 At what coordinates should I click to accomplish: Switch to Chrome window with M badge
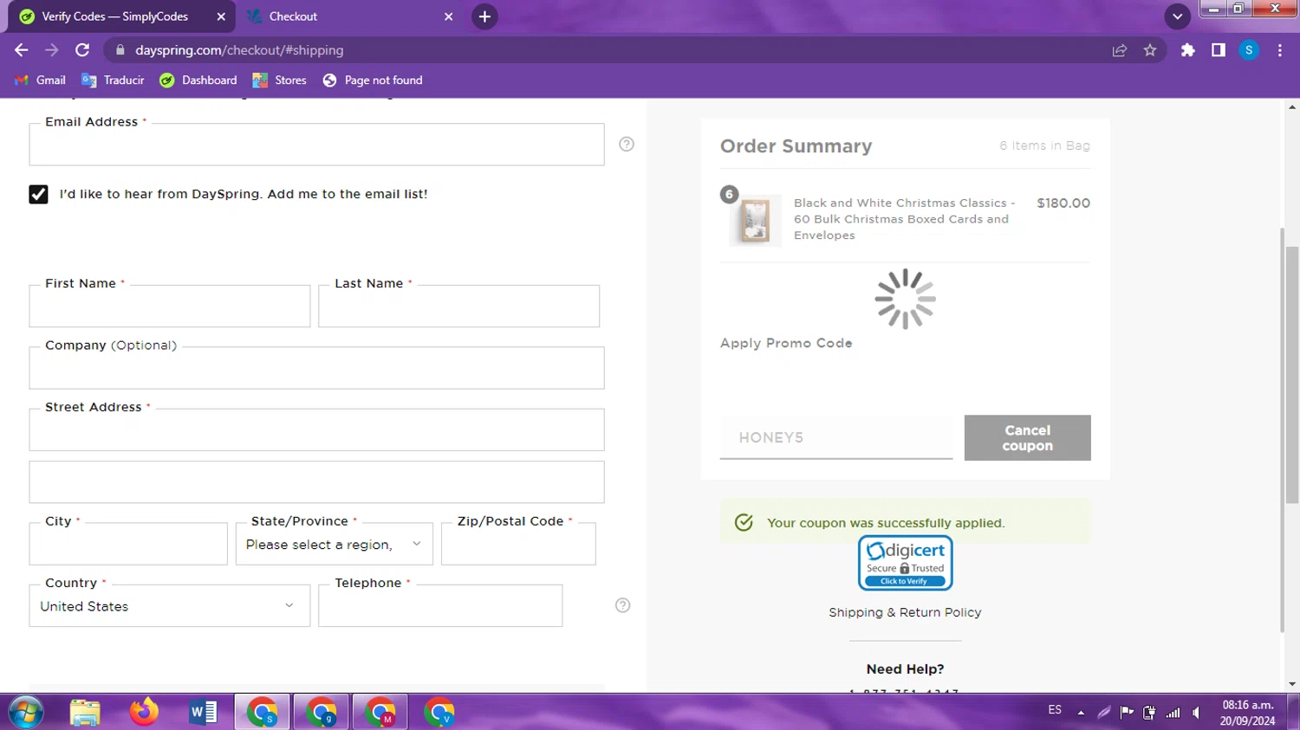(380, 712)
